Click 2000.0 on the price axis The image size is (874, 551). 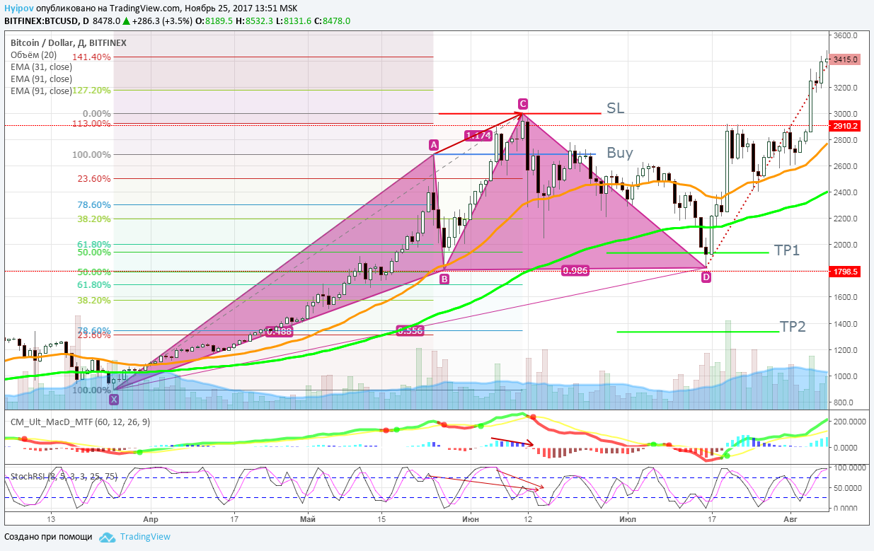click(x=846, y=245)
